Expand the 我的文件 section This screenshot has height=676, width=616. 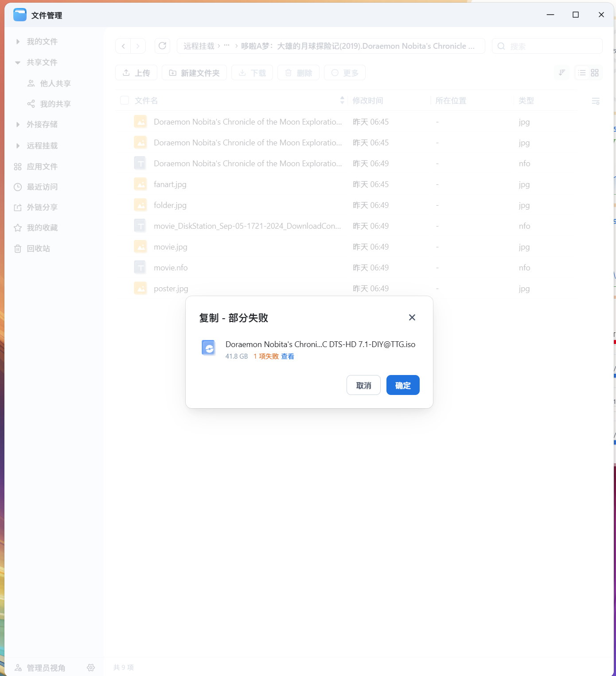click(18, 41)
